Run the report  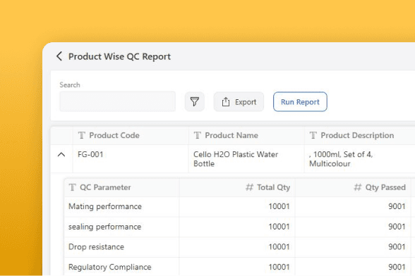[300, 101]
